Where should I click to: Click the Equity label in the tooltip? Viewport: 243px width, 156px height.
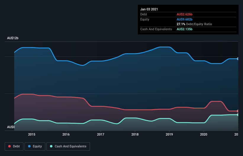(145, 19)
